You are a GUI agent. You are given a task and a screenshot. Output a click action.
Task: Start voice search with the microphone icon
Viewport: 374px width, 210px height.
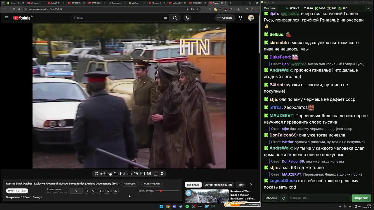(x=187, y=18)
